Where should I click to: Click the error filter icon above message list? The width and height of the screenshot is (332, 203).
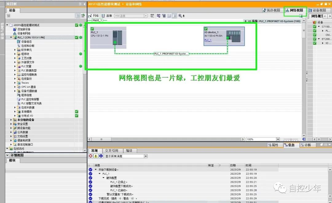coord(90,156)
